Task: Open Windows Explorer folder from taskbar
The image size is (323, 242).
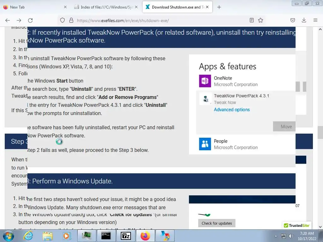Action: coord(48,236)
